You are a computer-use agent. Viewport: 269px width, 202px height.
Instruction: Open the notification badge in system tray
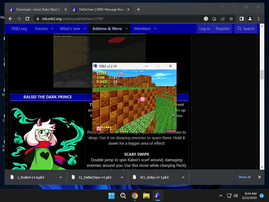coord(262,196)
